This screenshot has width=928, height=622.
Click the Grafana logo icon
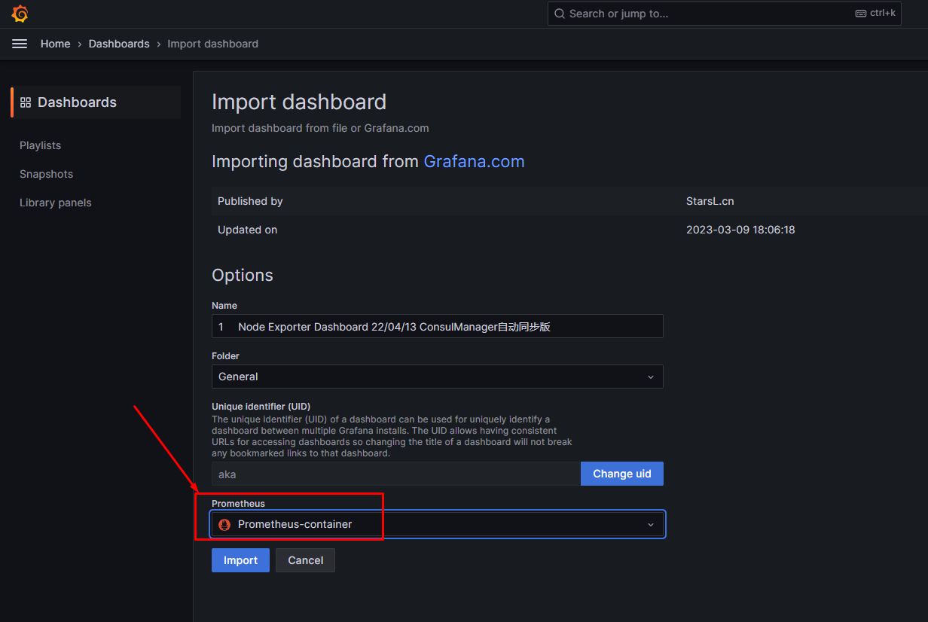click(x=20, y=14)
